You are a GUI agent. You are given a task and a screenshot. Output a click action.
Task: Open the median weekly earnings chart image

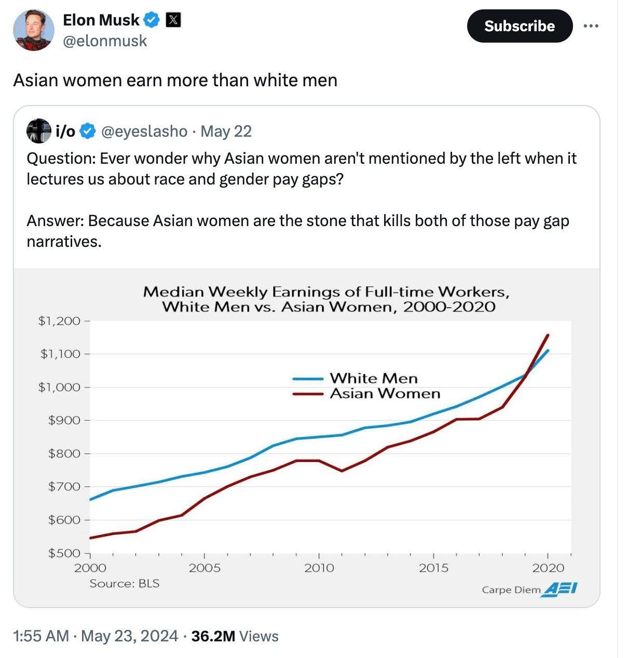(x=306, y=437)
